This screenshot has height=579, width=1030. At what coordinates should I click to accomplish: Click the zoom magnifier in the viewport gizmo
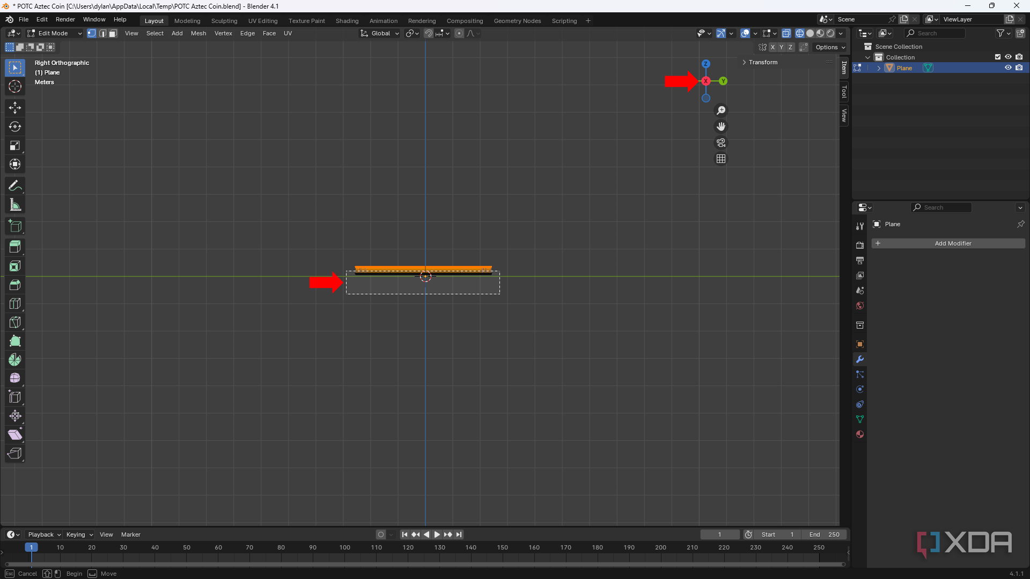click(721, 110)
